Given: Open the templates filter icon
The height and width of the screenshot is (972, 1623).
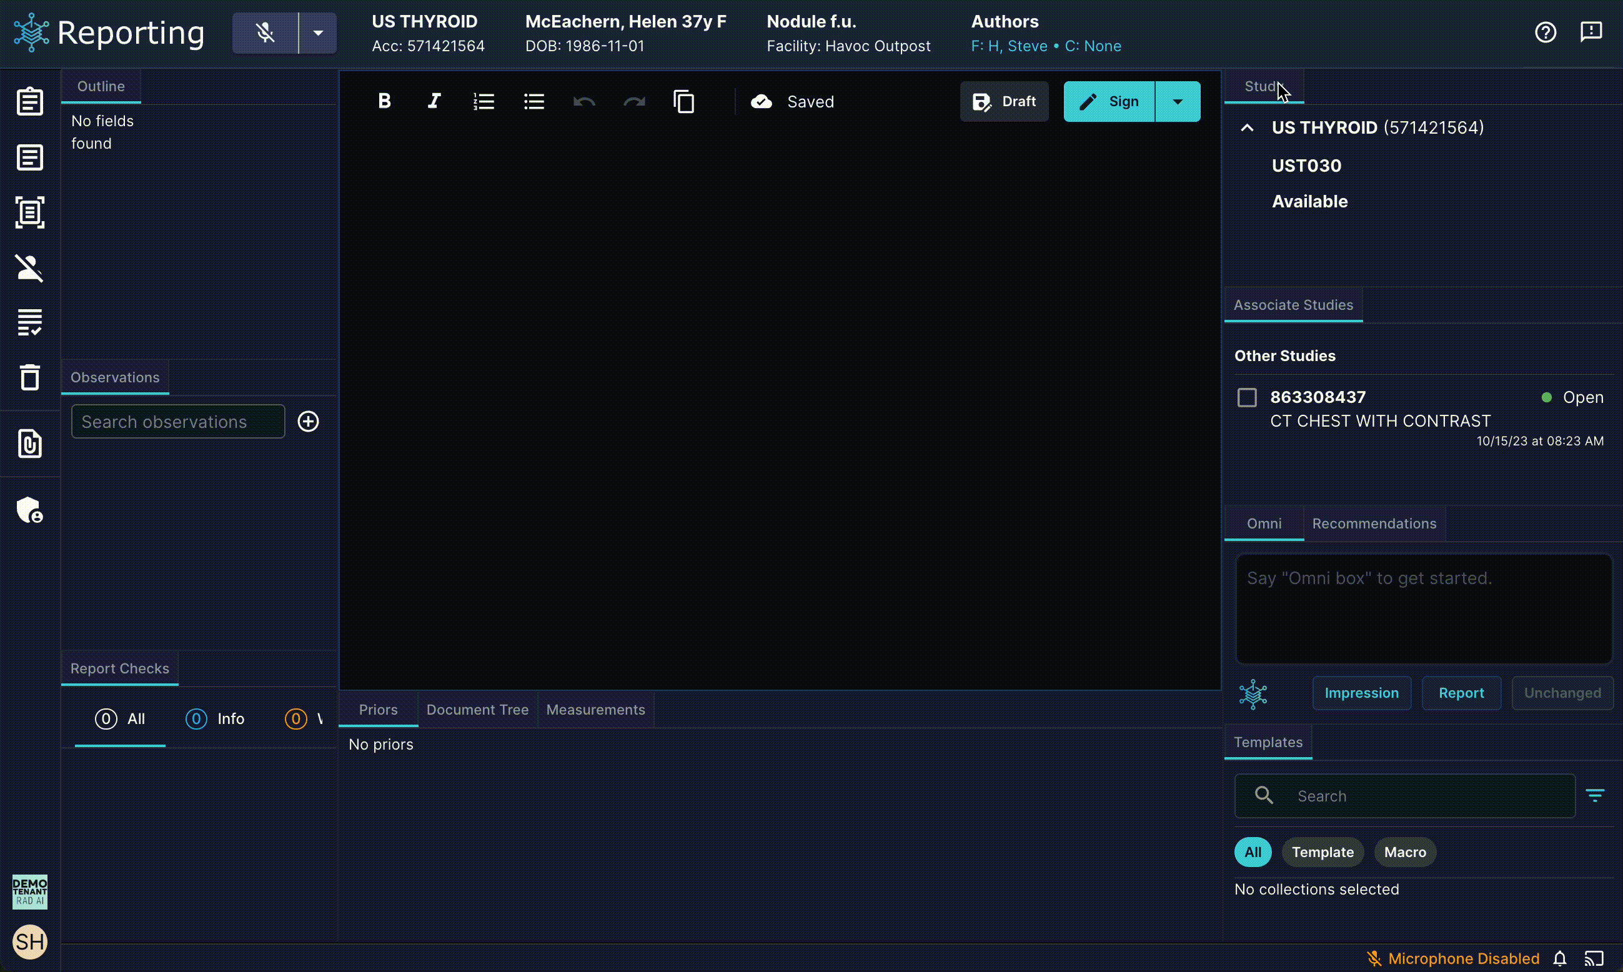Looking at the screenshot, I should (1595, 796).
